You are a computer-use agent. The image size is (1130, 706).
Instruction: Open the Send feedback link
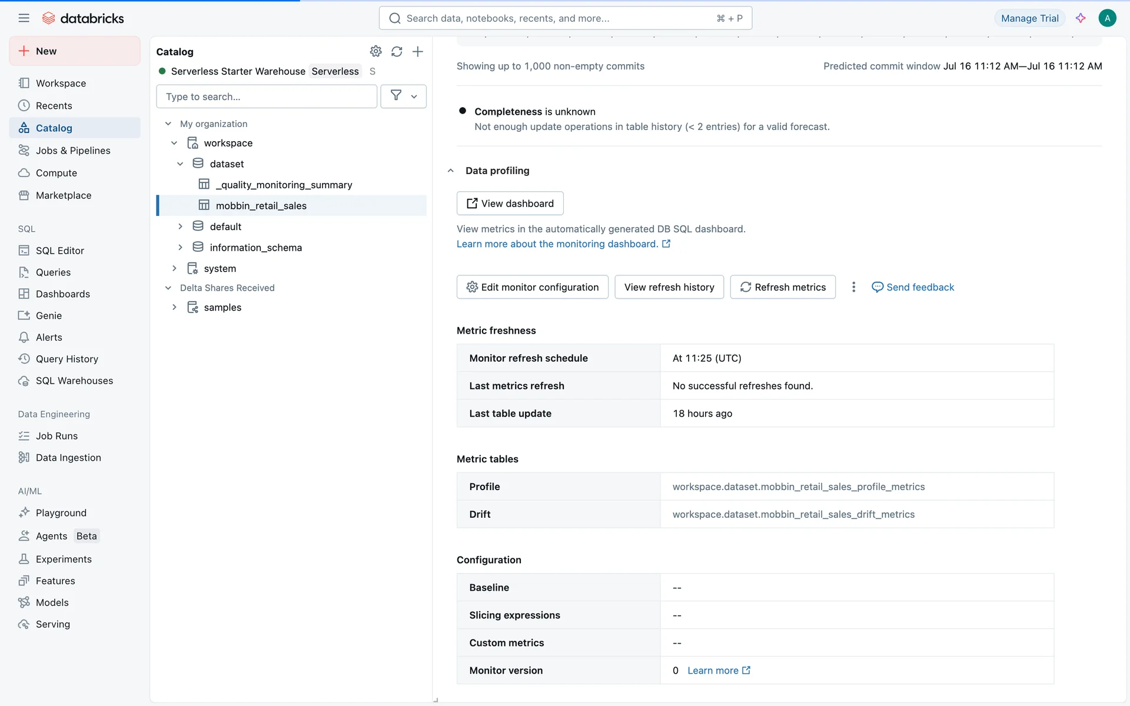[913, 287]
